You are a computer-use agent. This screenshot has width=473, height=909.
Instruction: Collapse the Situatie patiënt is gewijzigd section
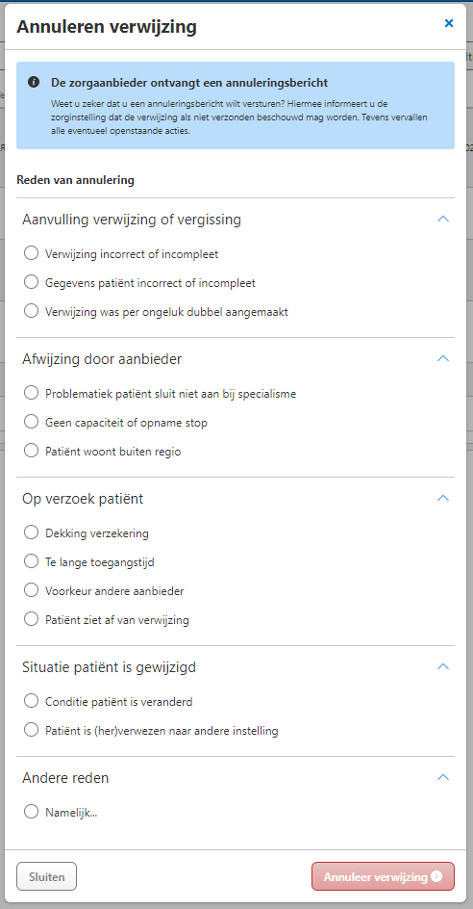[443, 666]
